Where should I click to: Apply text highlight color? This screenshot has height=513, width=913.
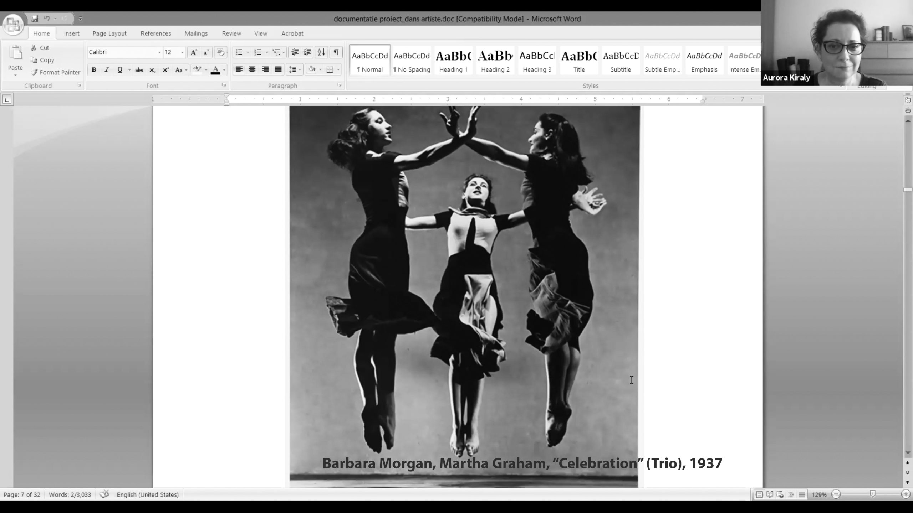point(197,70)
